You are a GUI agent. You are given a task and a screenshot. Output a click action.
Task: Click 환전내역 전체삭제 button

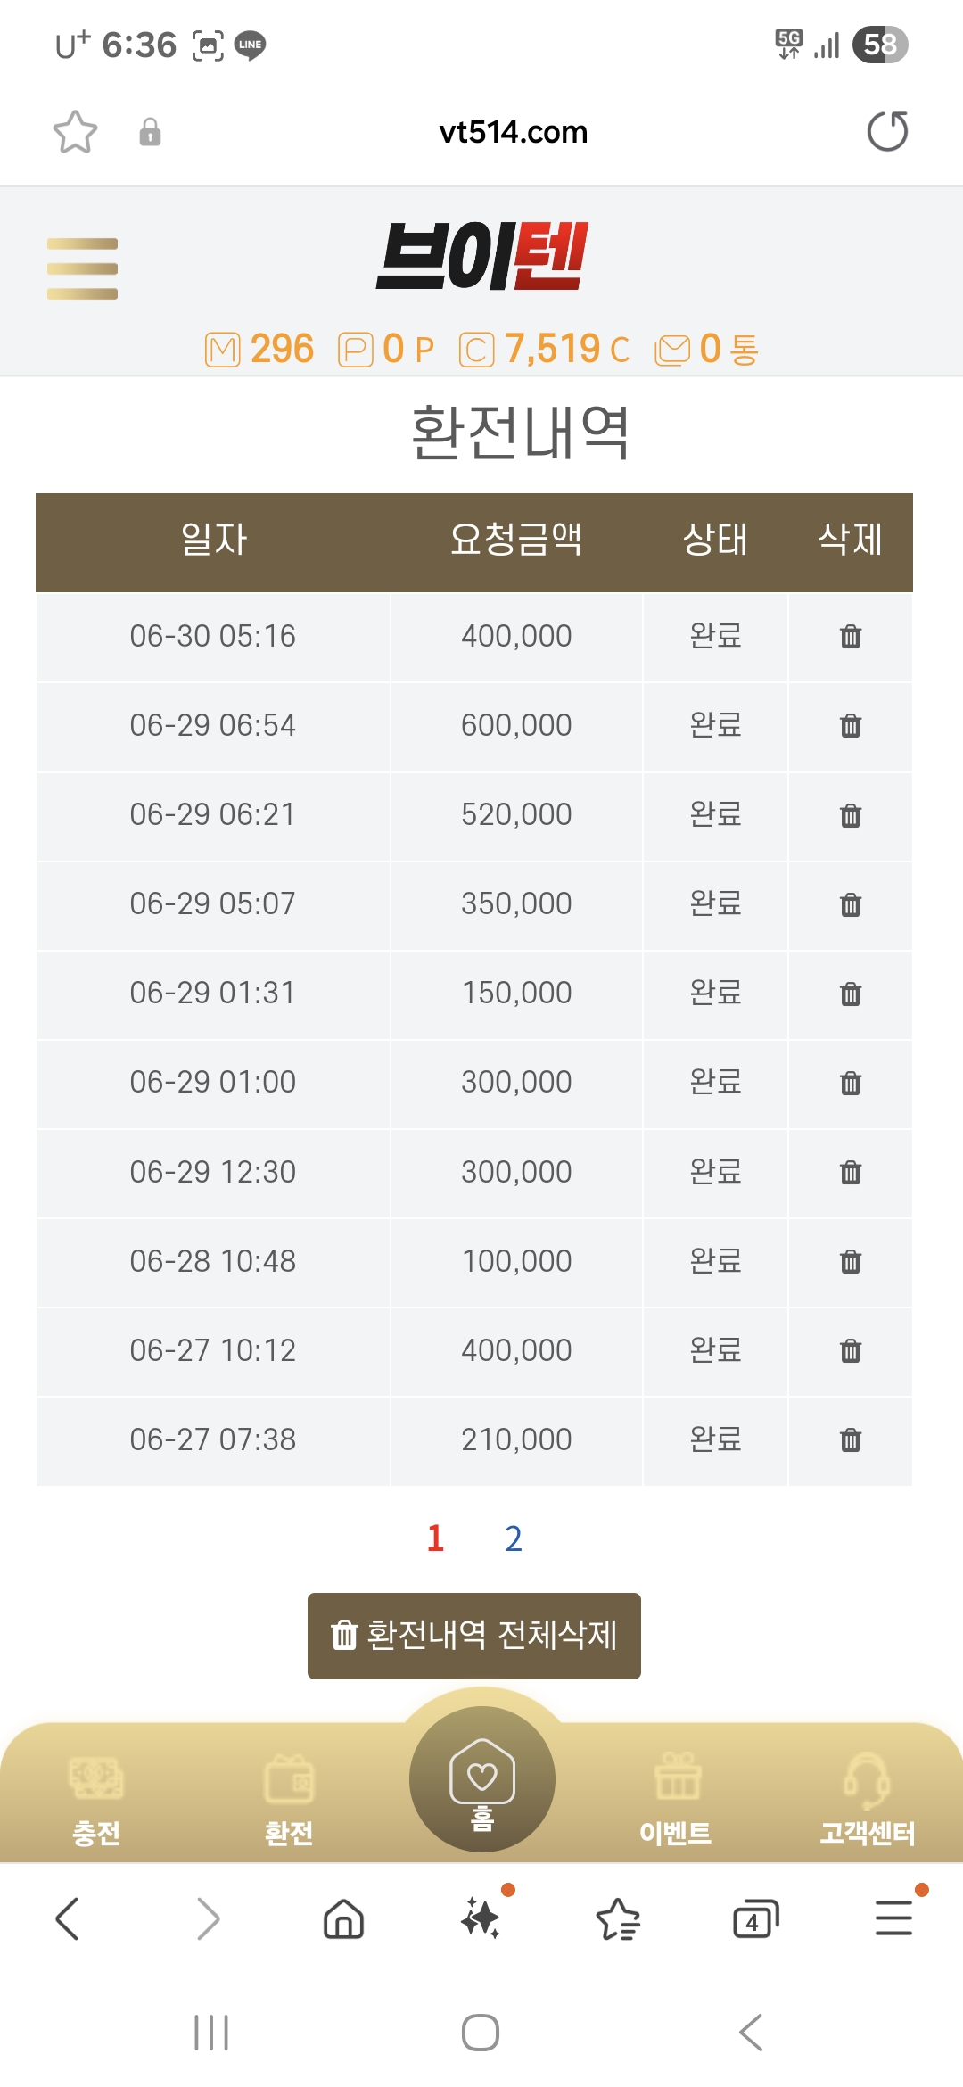474,1636
